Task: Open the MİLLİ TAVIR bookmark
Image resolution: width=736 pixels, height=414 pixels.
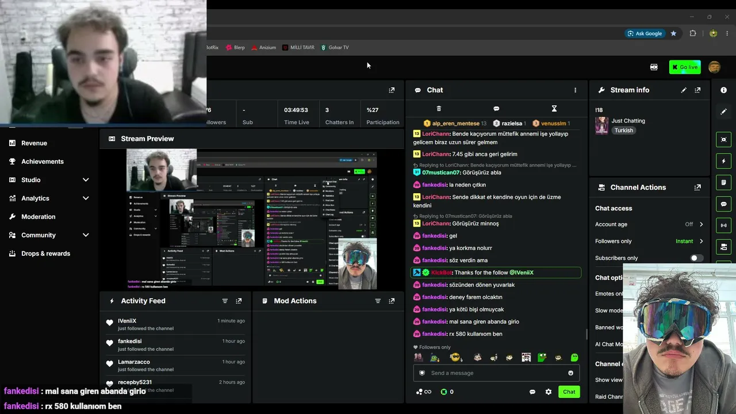Action: [298, 48]
